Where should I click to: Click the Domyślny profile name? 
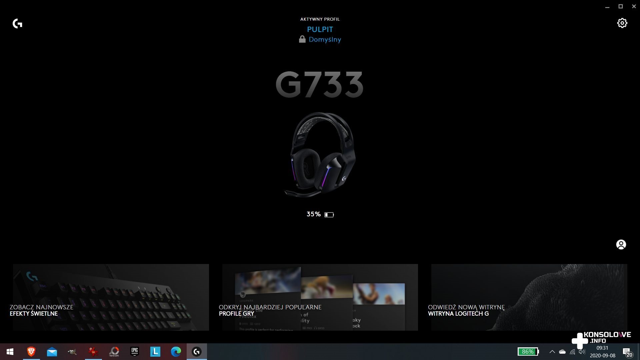pos(325,39)
